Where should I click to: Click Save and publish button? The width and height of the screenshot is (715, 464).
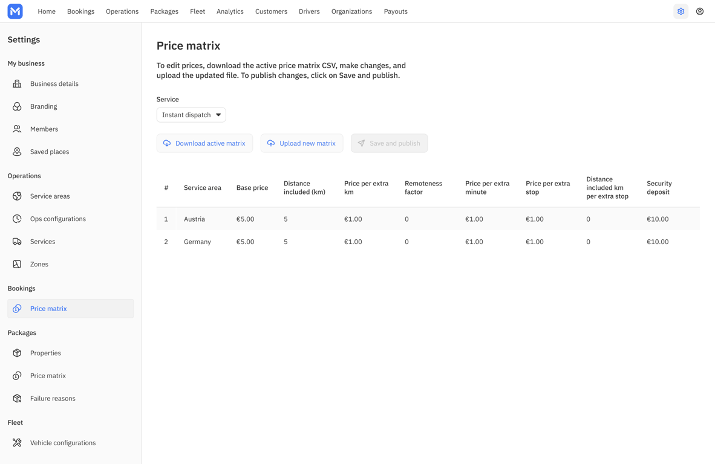(x=390, y=143)
